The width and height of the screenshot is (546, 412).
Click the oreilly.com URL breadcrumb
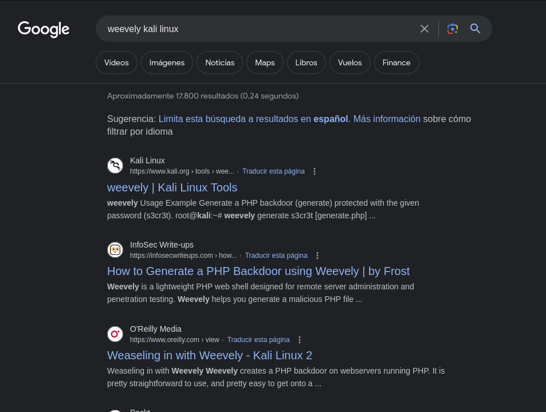[x=174, y=340]
